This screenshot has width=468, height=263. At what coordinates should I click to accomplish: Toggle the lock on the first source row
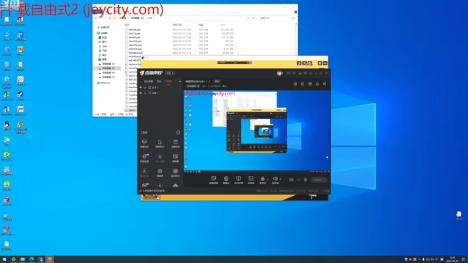tap(145, 88)
